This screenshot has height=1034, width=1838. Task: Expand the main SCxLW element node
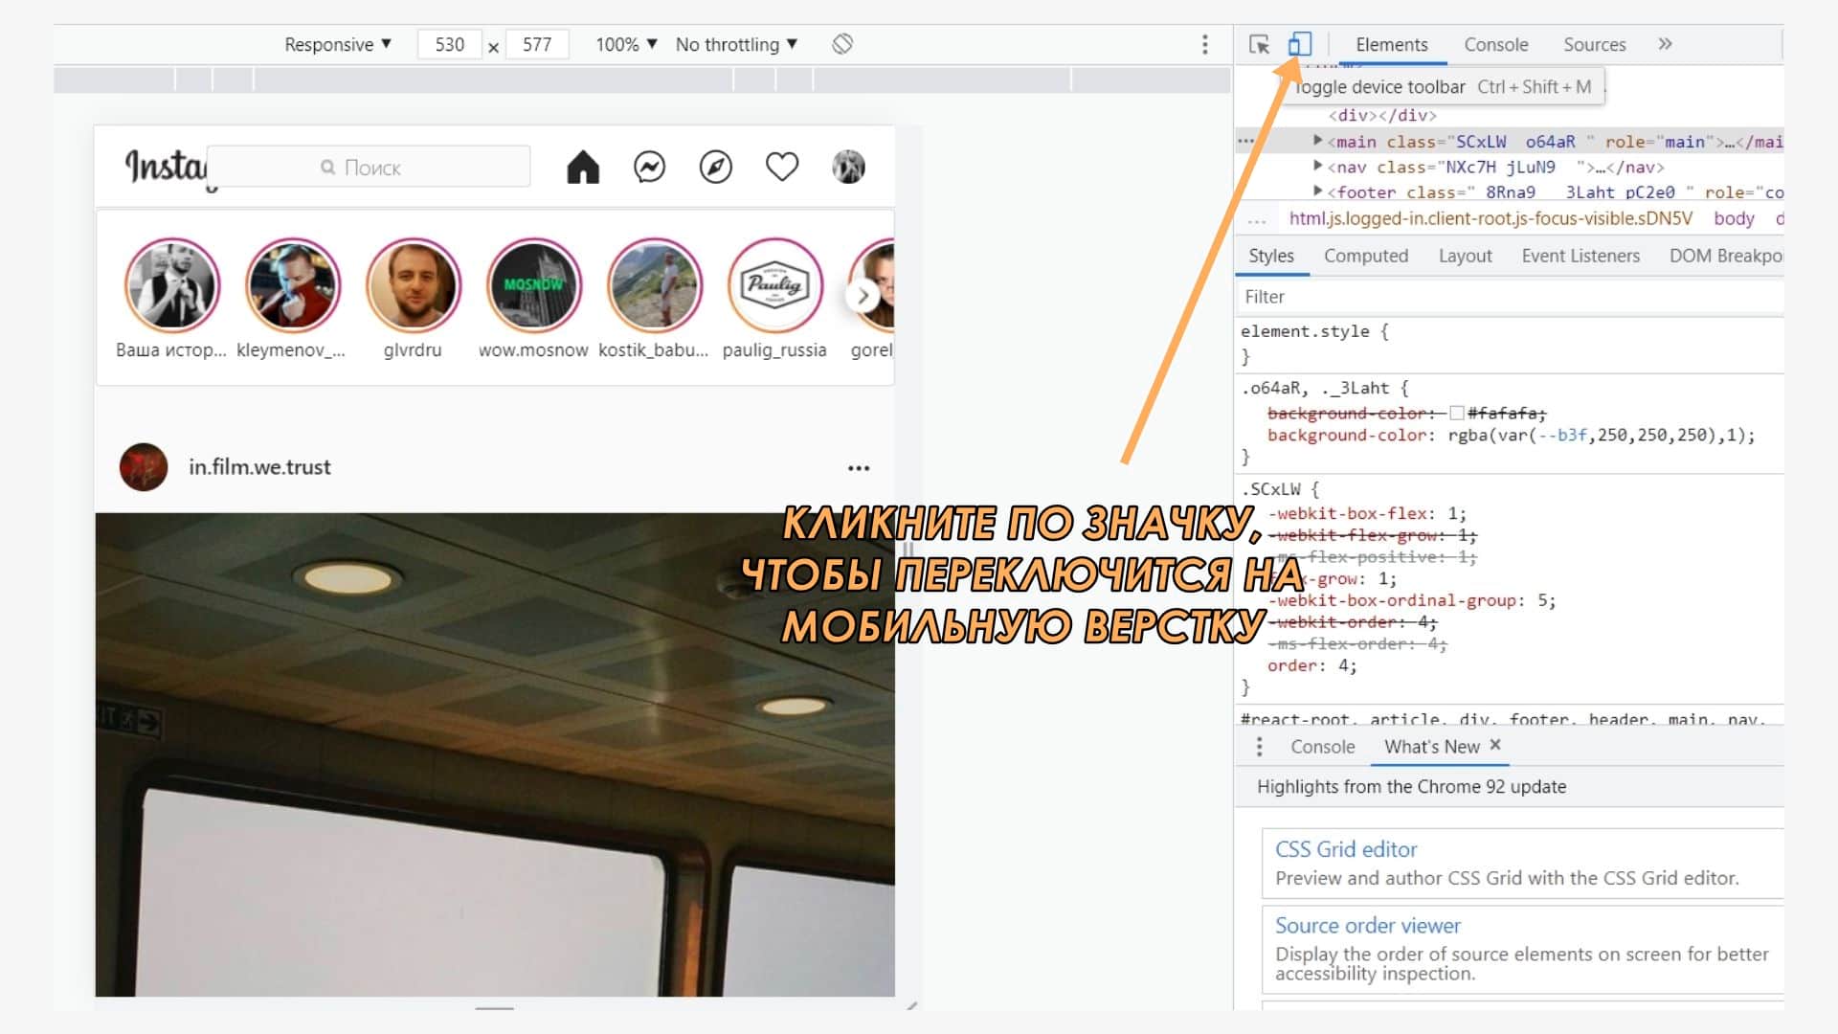pos(1318,141)
